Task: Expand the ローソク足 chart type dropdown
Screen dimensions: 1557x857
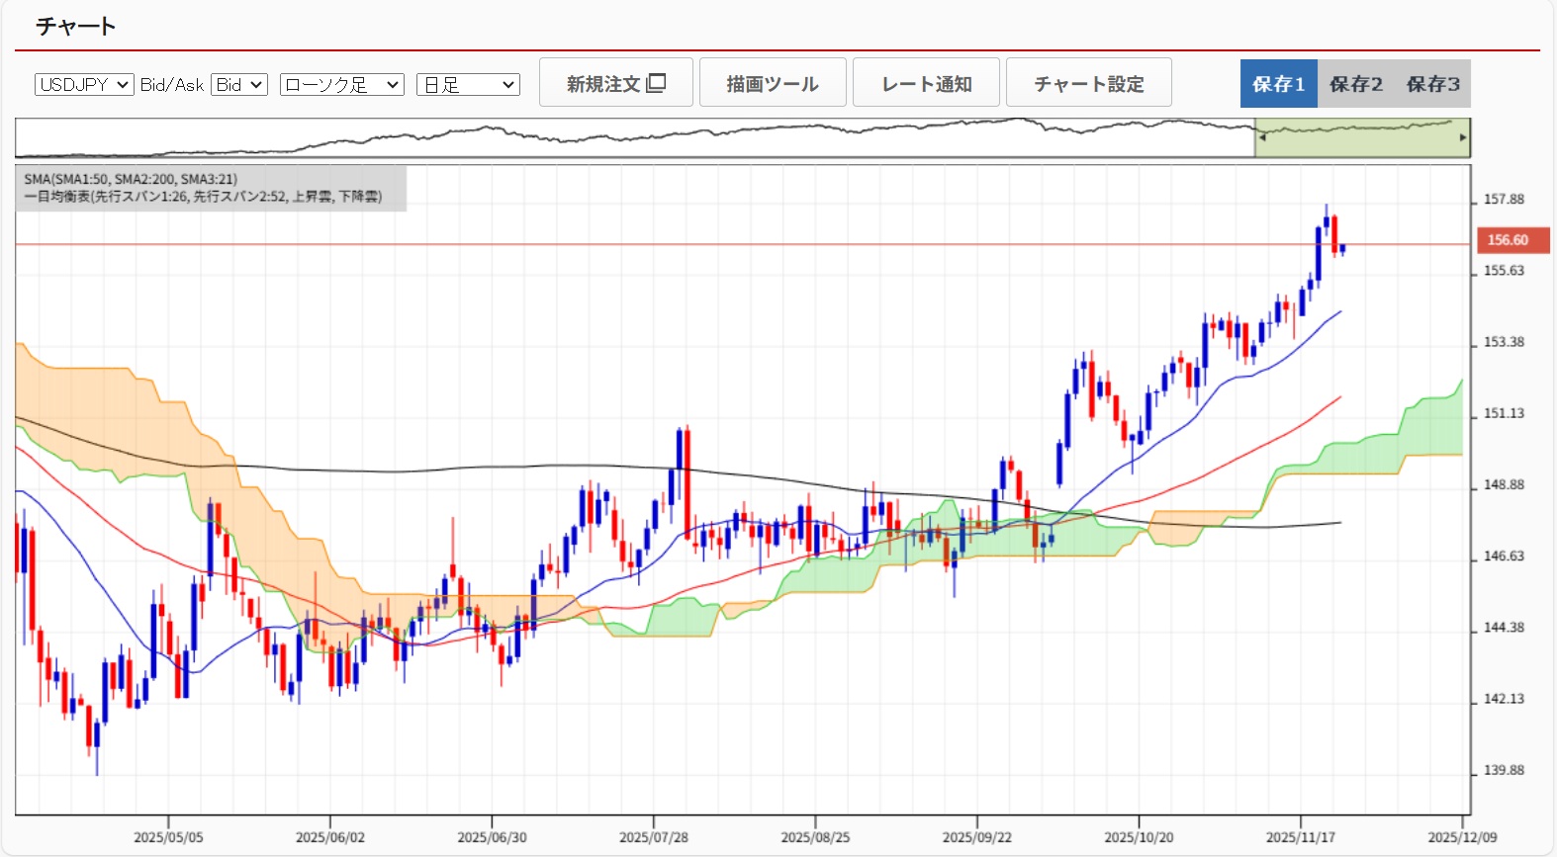Action: [341, 85]
